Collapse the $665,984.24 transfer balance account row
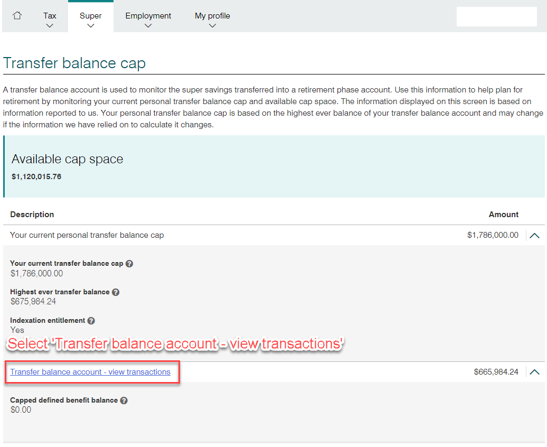 534,373
